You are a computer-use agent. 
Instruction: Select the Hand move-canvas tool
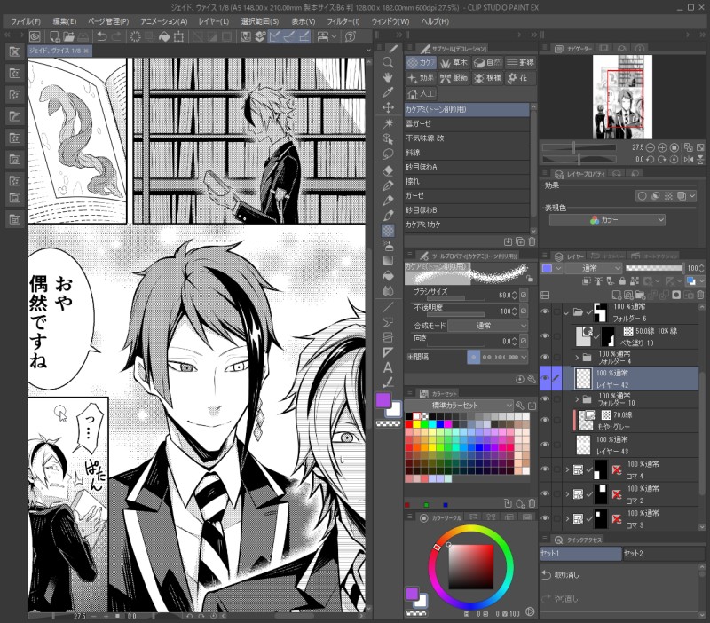pos(388,77)
